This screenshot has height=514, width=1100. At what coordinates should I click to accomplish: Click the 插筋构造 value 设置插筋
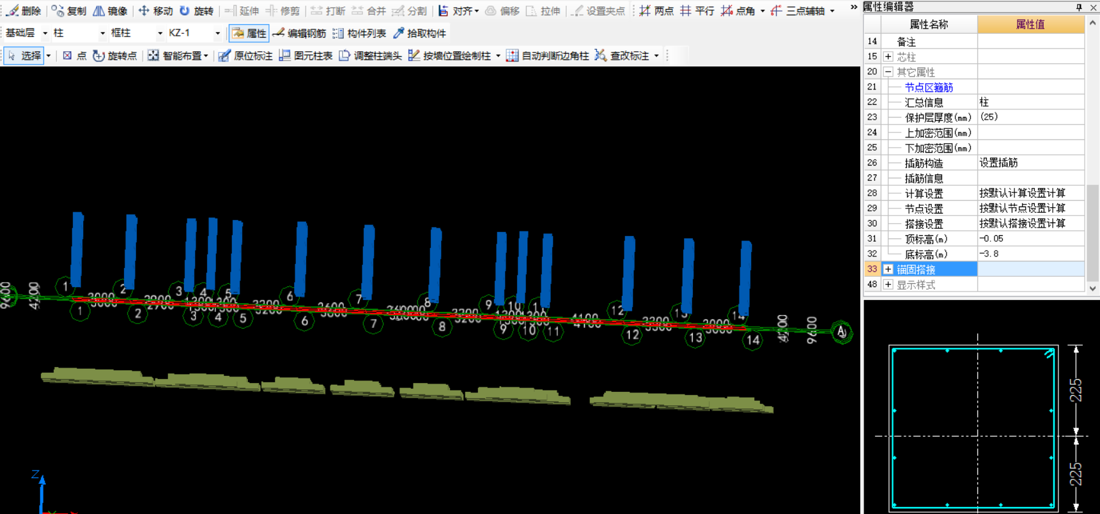[1030, 163]
